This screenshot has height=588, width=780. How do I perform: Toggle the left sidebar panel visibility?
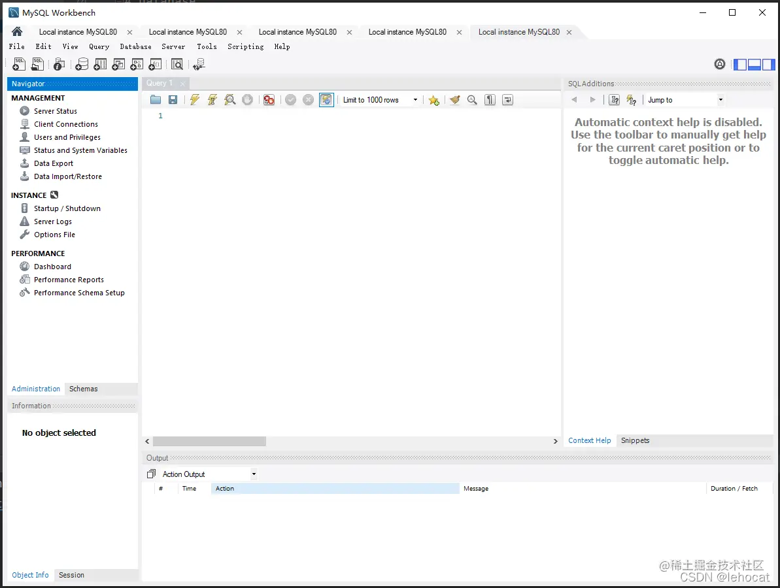pos(740,64)
